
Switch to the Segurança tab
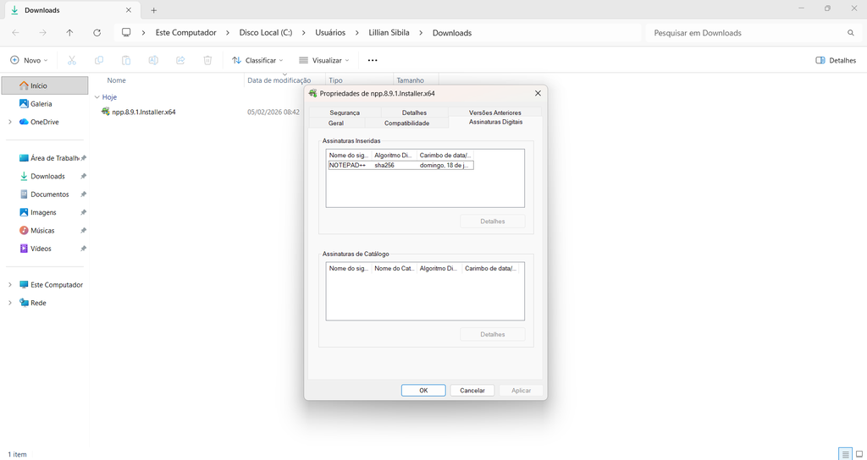click(345, 112)
